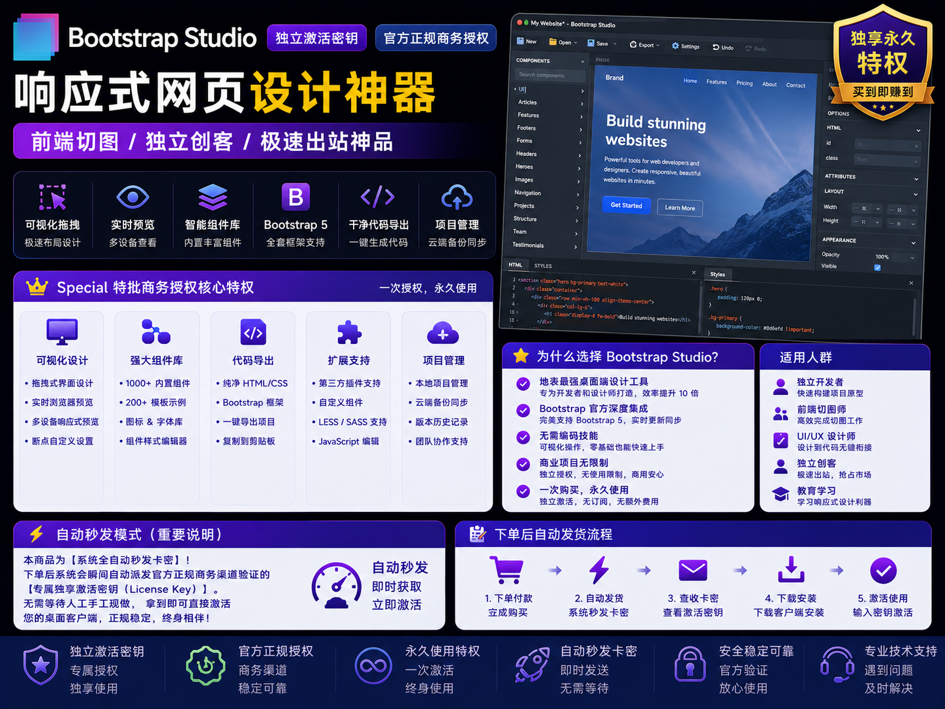Open the Save dropdown arrow
Image resolution: width=945 pixels, height=709 pixels.
click(x=614, y=44)
